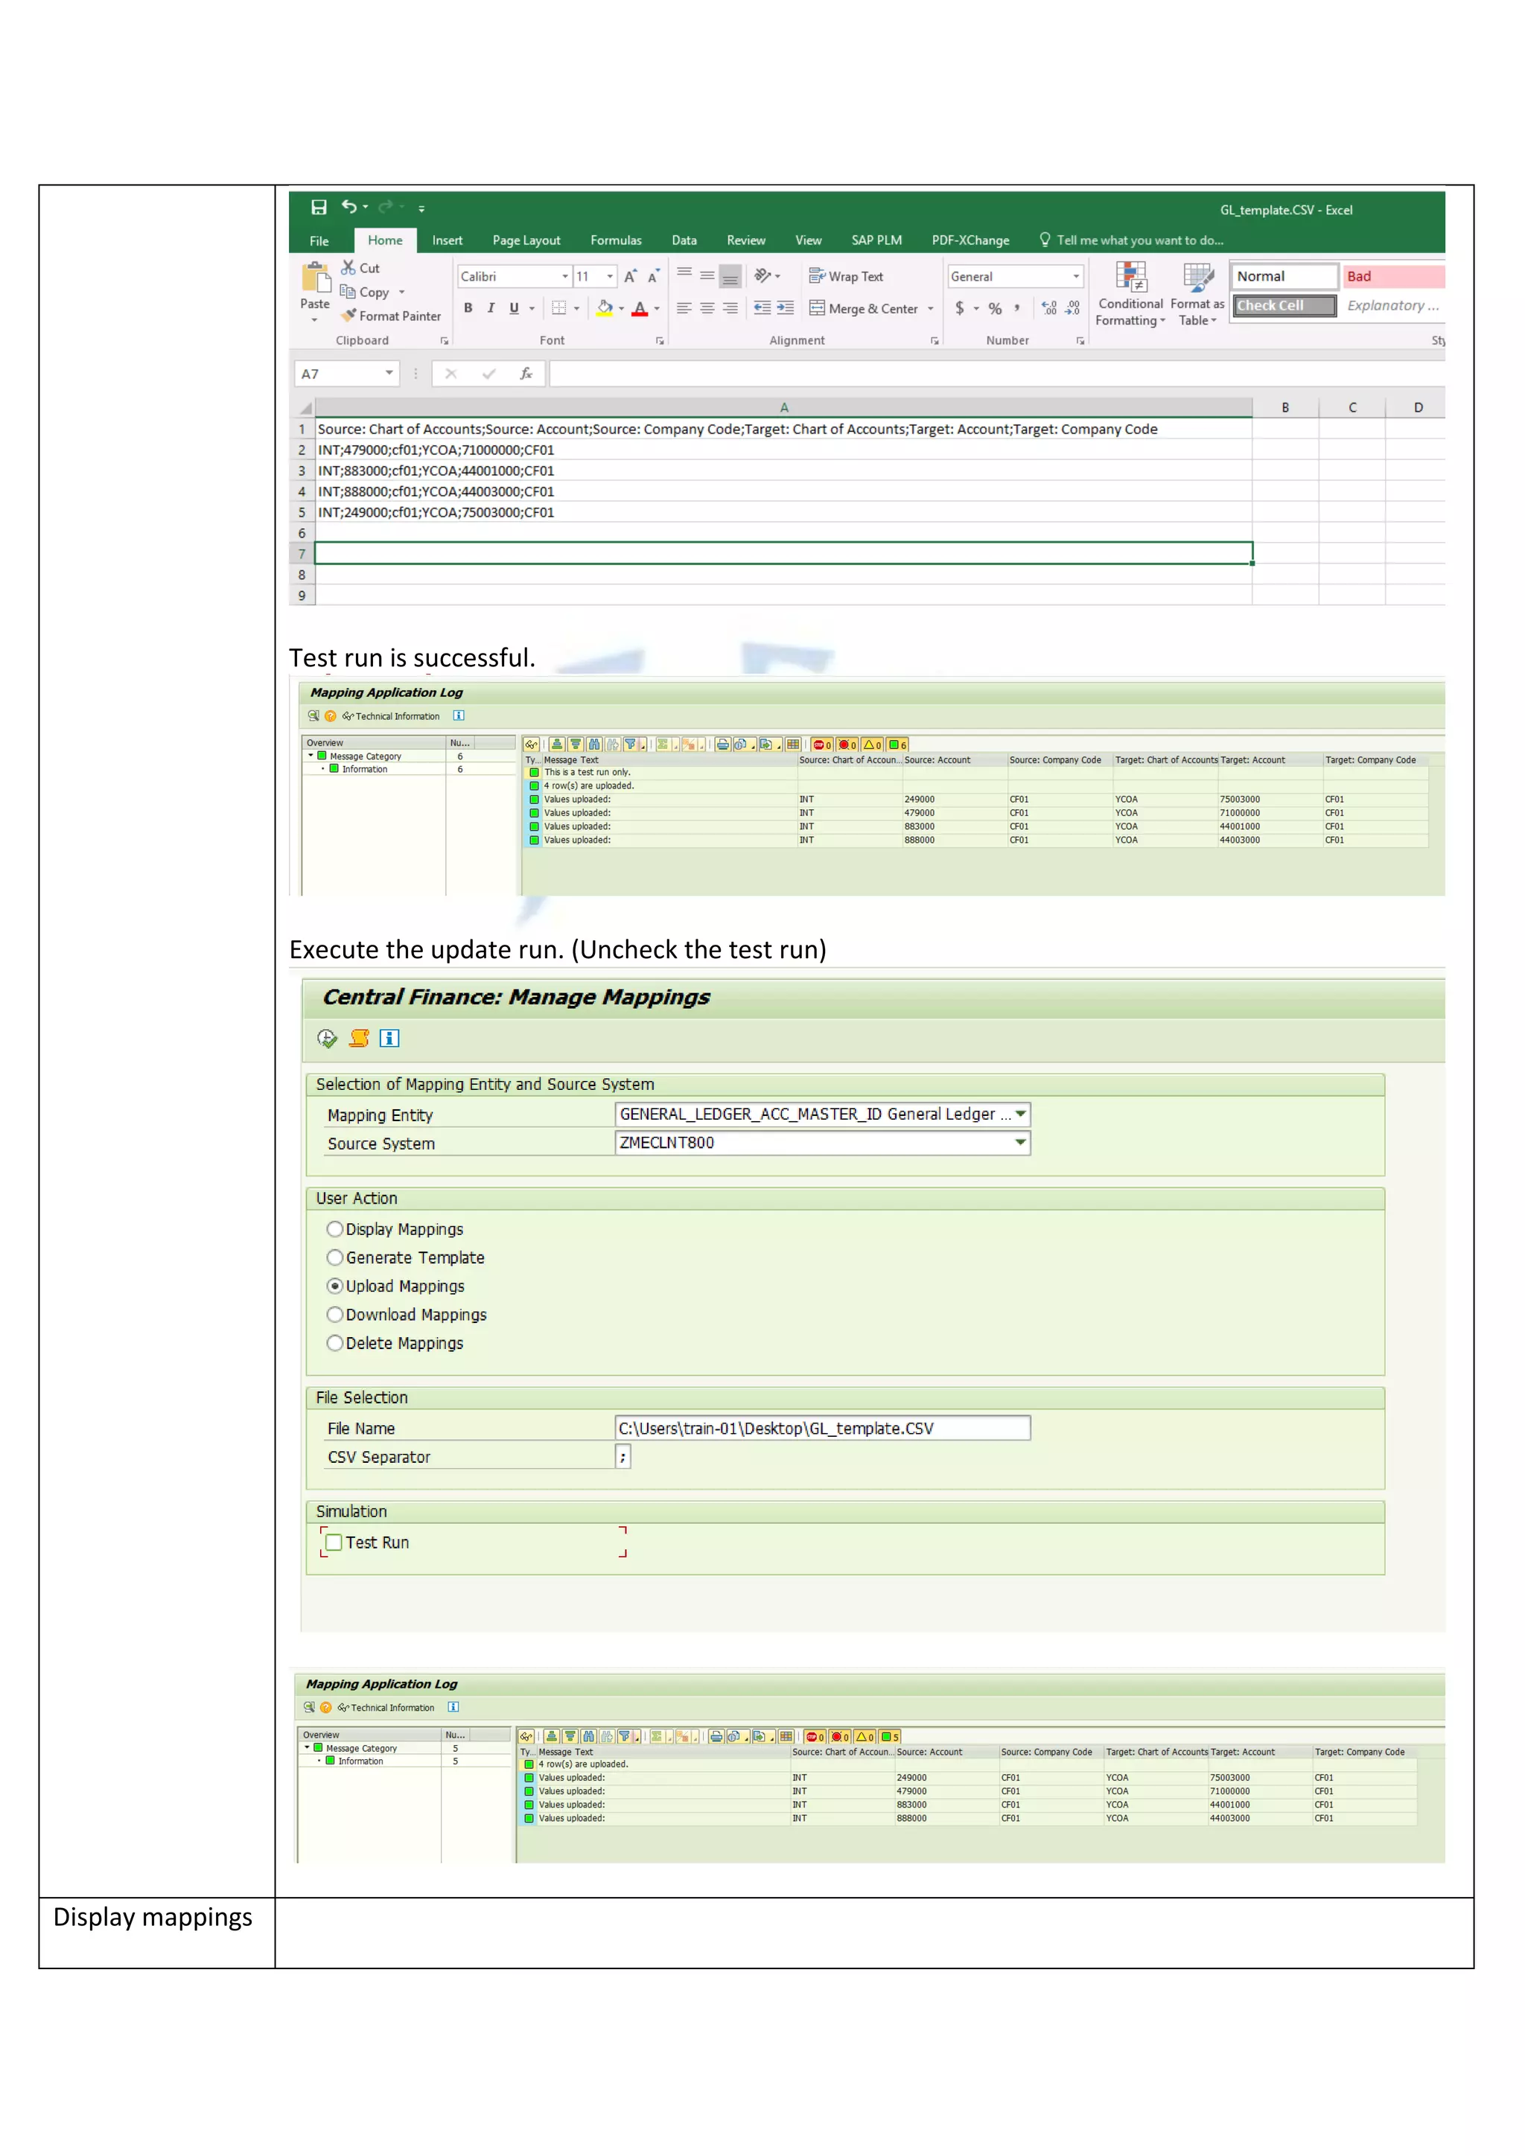Click the Insert Function fx icon

coord(526,374)
